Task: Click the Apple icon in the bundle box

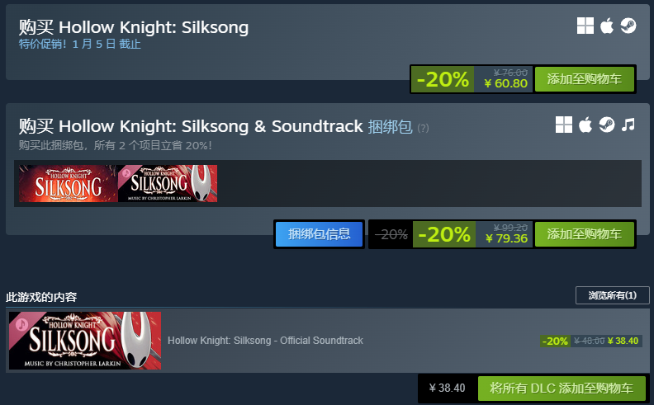Action: point(585,125)
